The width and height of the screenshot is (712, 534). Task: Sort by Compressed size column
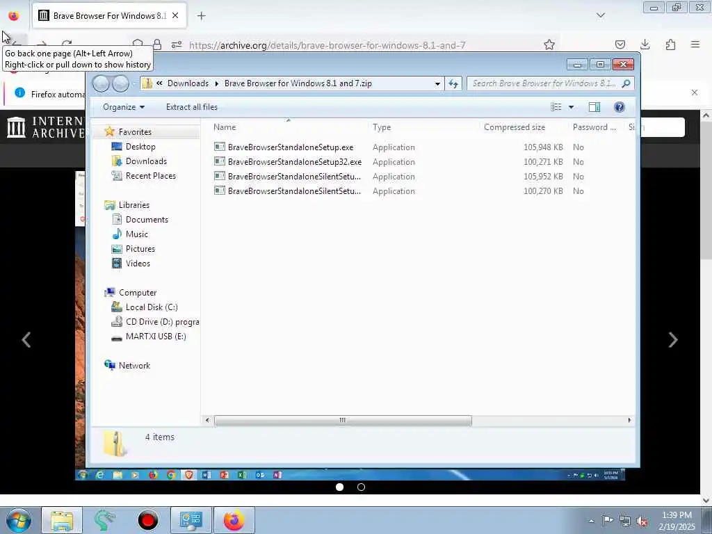(x=514, y=127)
